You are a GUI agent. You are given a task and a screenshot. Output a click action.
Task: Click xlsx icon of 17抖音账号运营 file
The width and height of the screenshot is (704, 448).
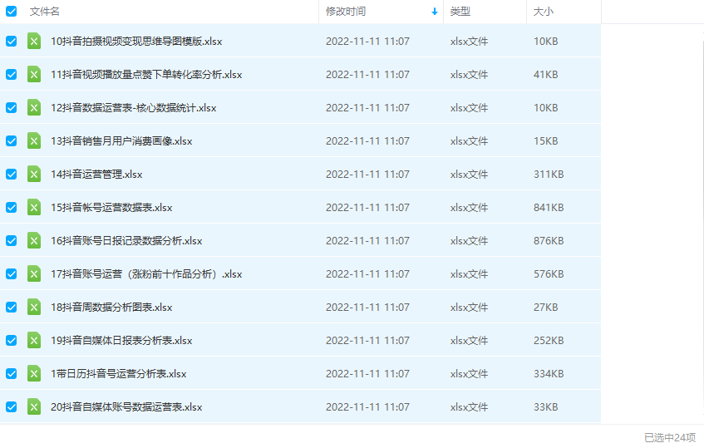tap(34, 273)
